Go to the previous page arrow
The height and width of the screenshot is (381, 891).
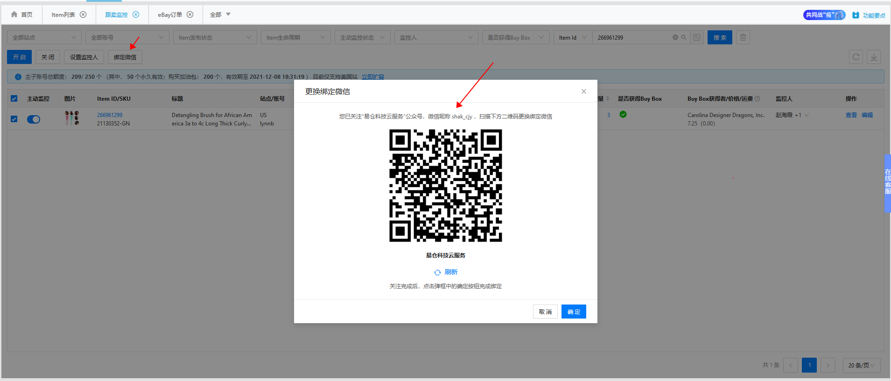pos(791,365)
